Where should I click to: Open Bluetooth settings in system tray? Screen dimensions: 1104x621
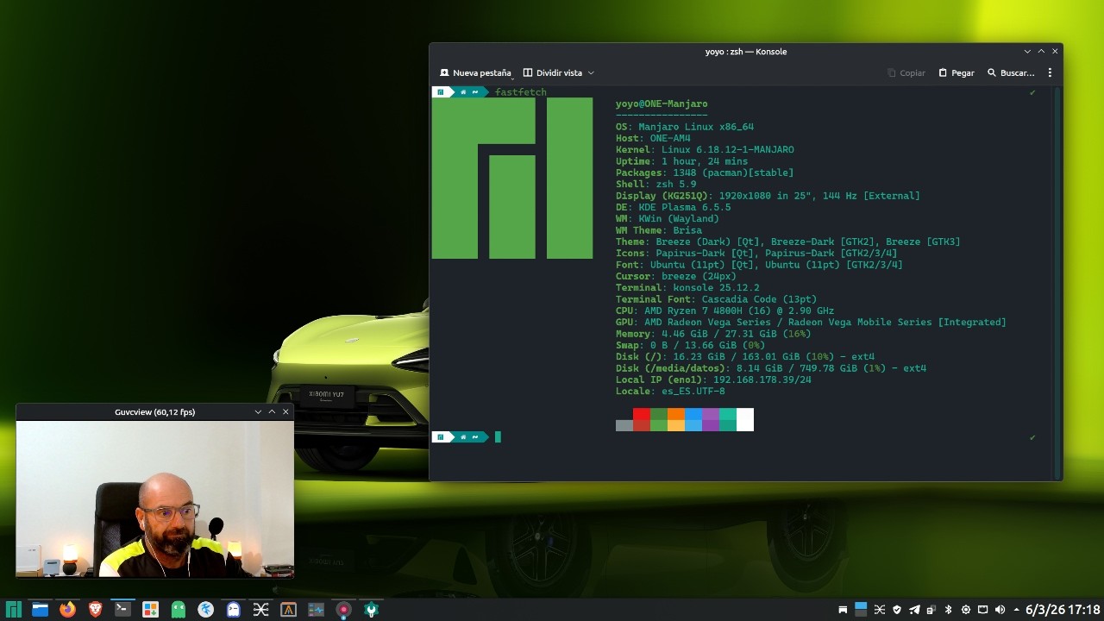(948, 610)
